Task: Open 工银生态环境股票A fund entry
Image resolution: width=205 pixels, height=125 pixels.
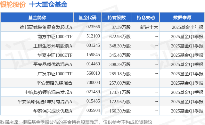Action: (x=53, y=46)
